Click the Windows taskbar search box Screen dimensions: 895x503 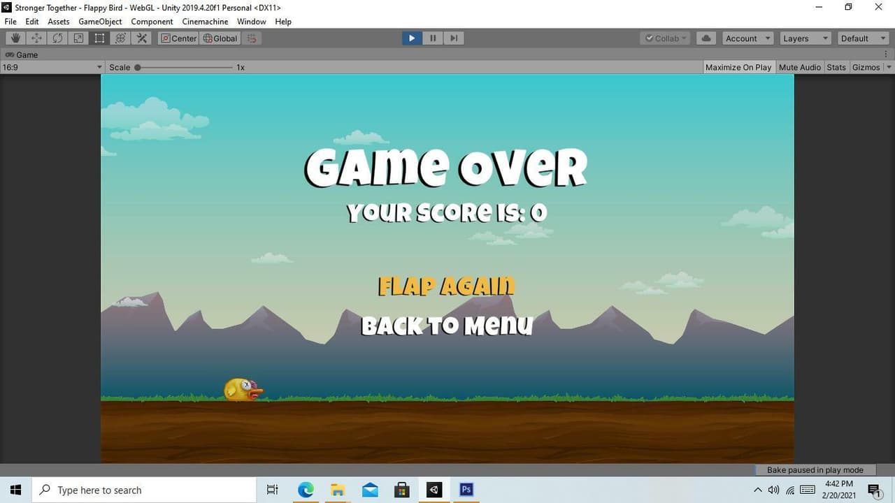pyautogui.click(x=144, y=490)
